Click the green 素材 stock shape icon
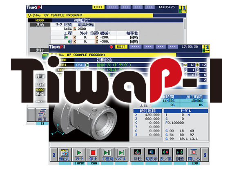232x171 pixels. 45,56
